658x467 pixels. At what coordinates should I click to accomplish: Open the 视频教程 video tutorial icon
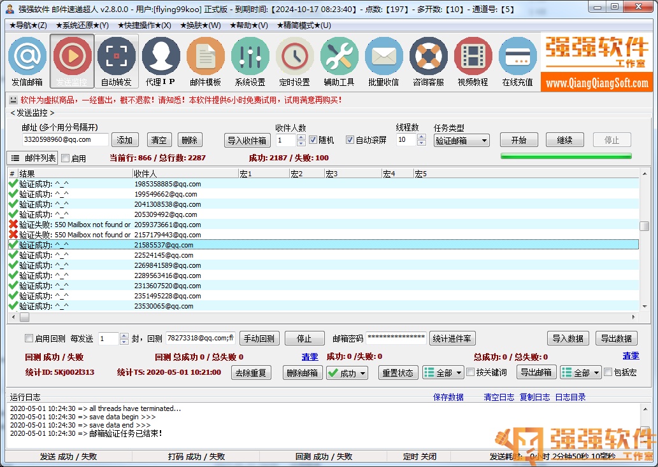473,61
